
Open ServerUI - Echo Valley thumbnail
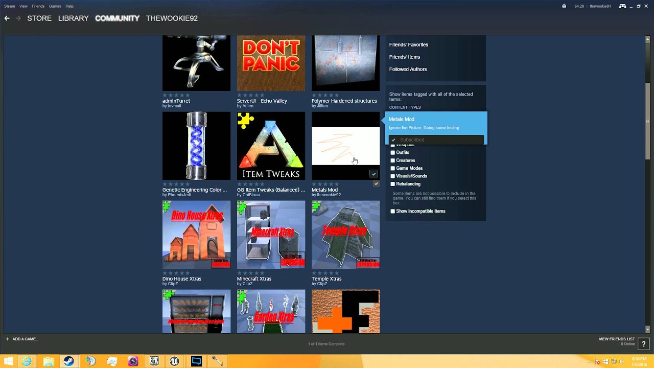[271, 63]
